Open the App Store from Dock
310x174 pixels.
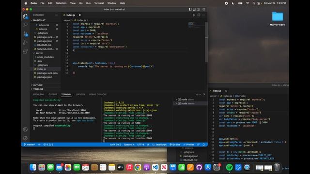point(208,167)
